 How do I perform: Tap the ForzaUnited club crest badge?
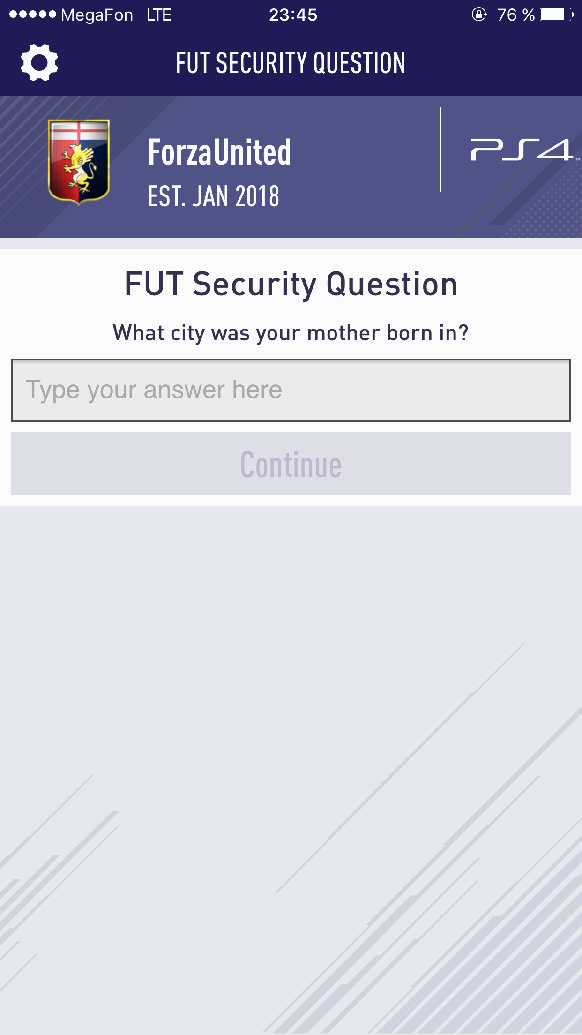pos(79,162)
